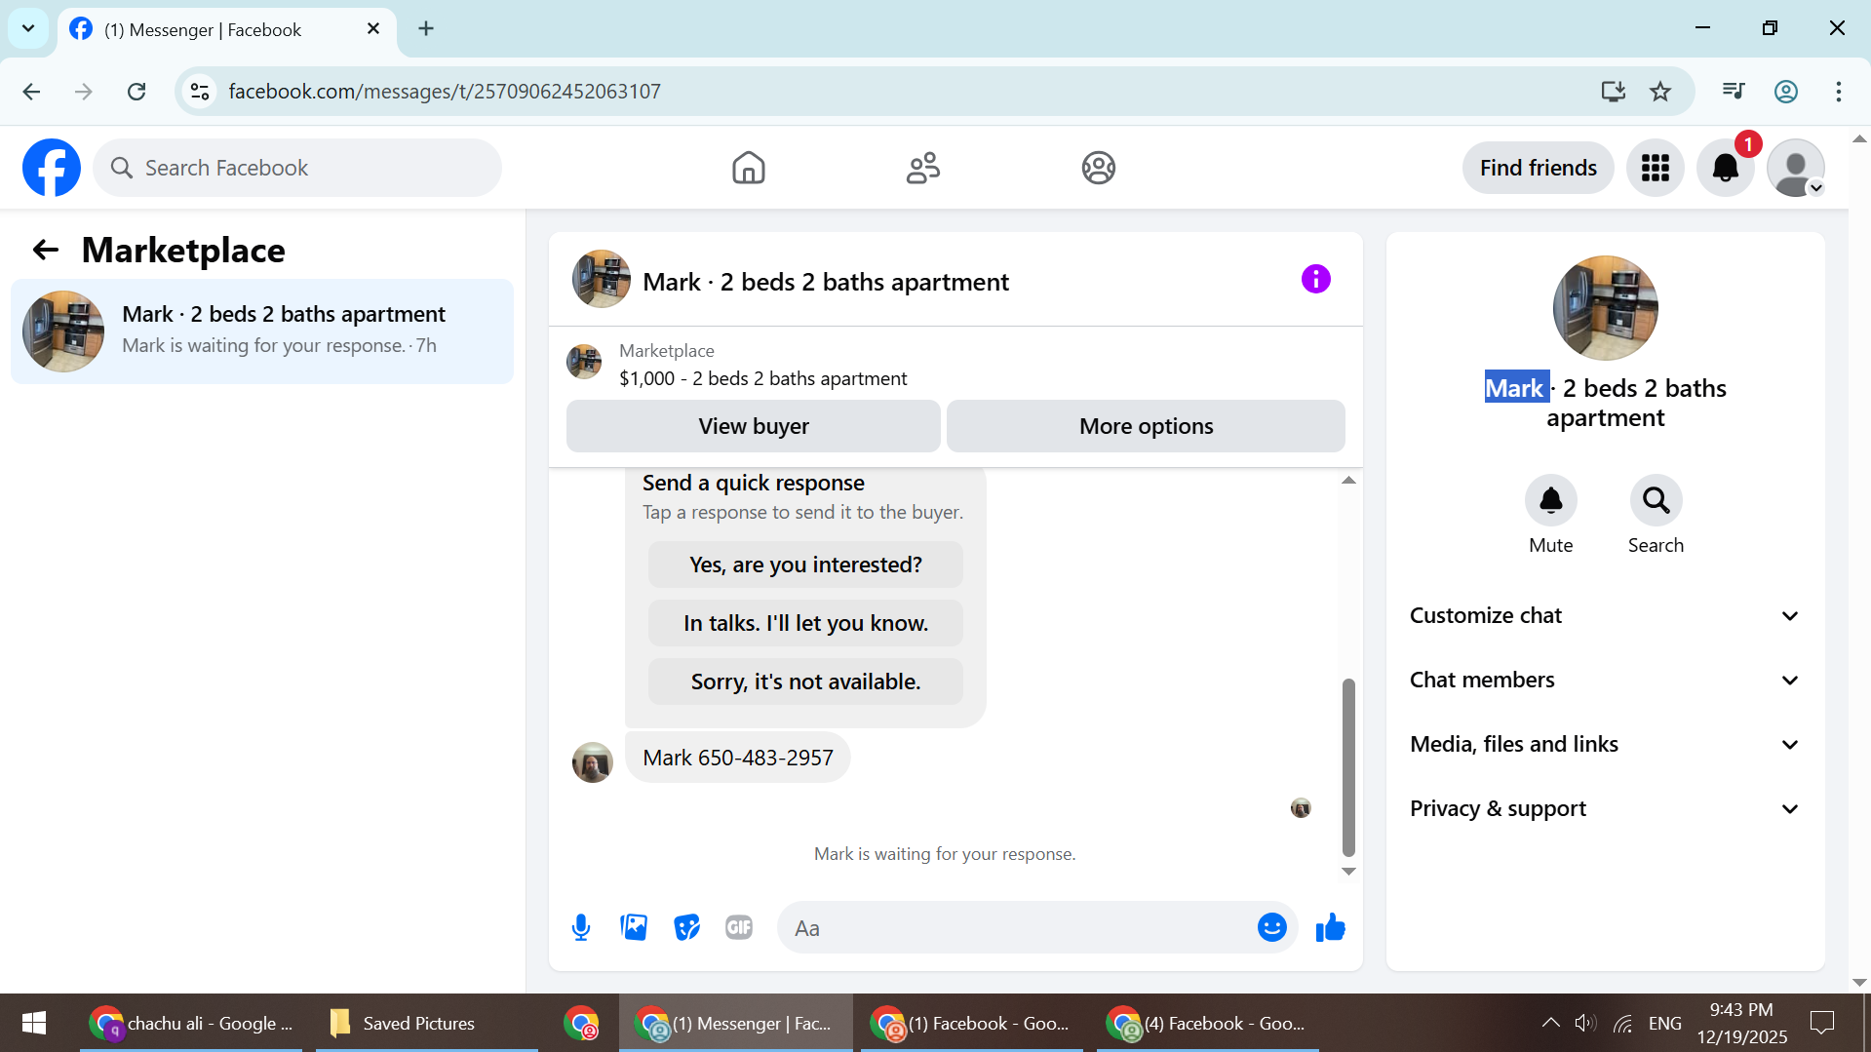Click the chat scroll down arrow

1348,872
